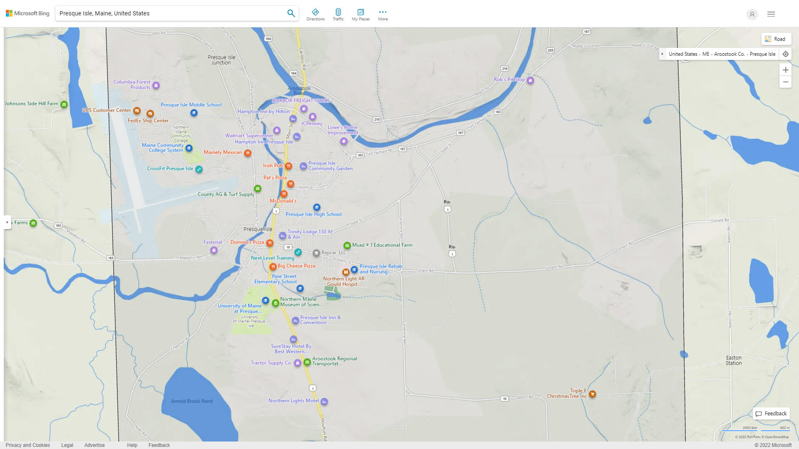Image resolution: width=799 pixels, height=449 pixels.
Task: Click the Feedback button on the map
Action: coord(771,414)
